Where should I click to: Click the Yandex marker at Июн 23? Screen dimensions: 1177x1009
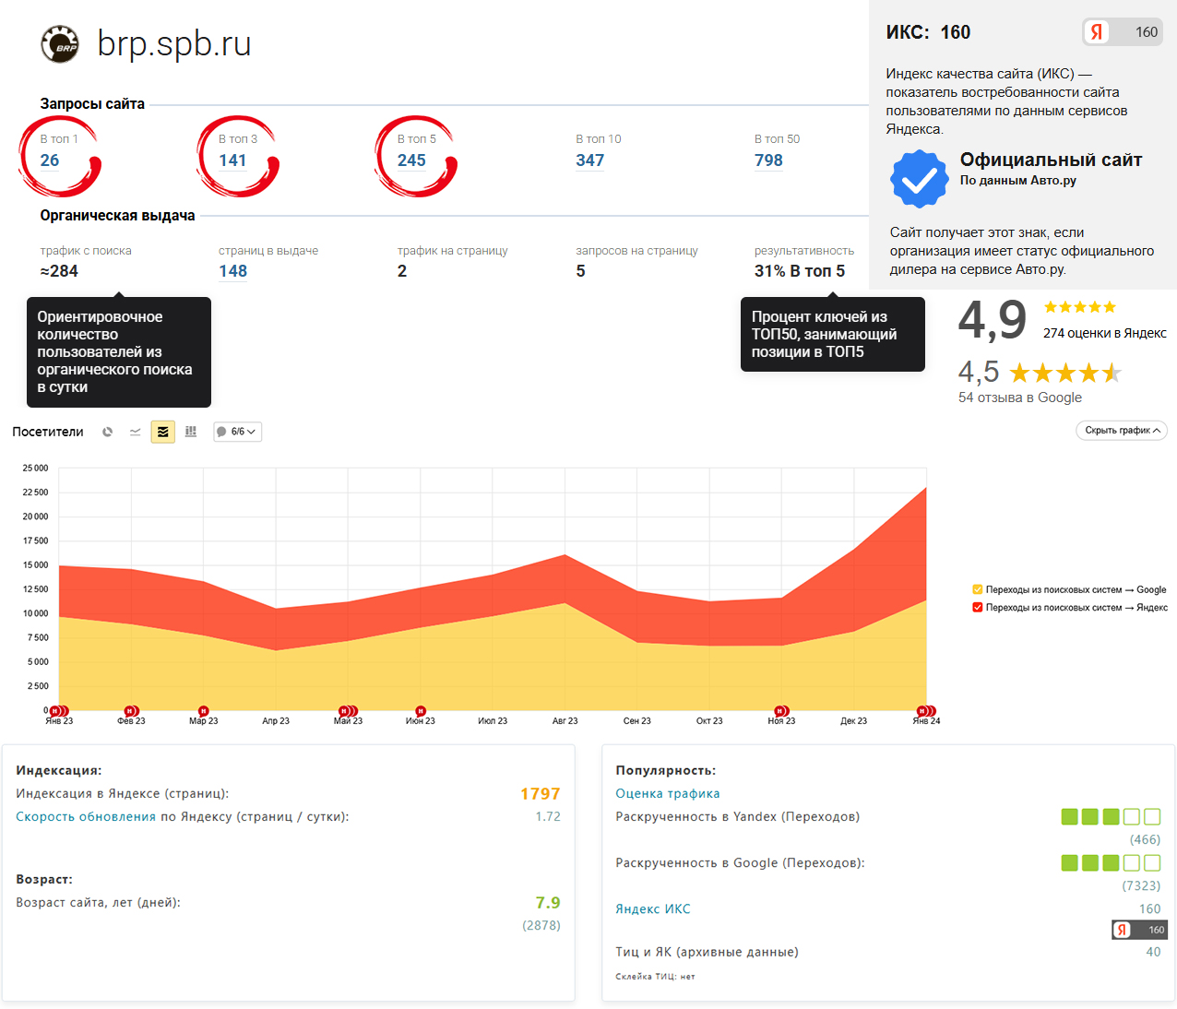click(421, 711)
